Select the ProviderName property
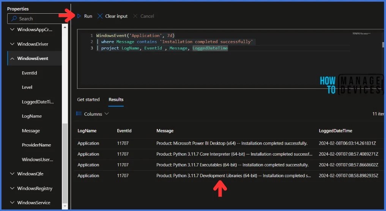Image resolution: width=386 pixels, height=211 pixels. click(36, 145)
